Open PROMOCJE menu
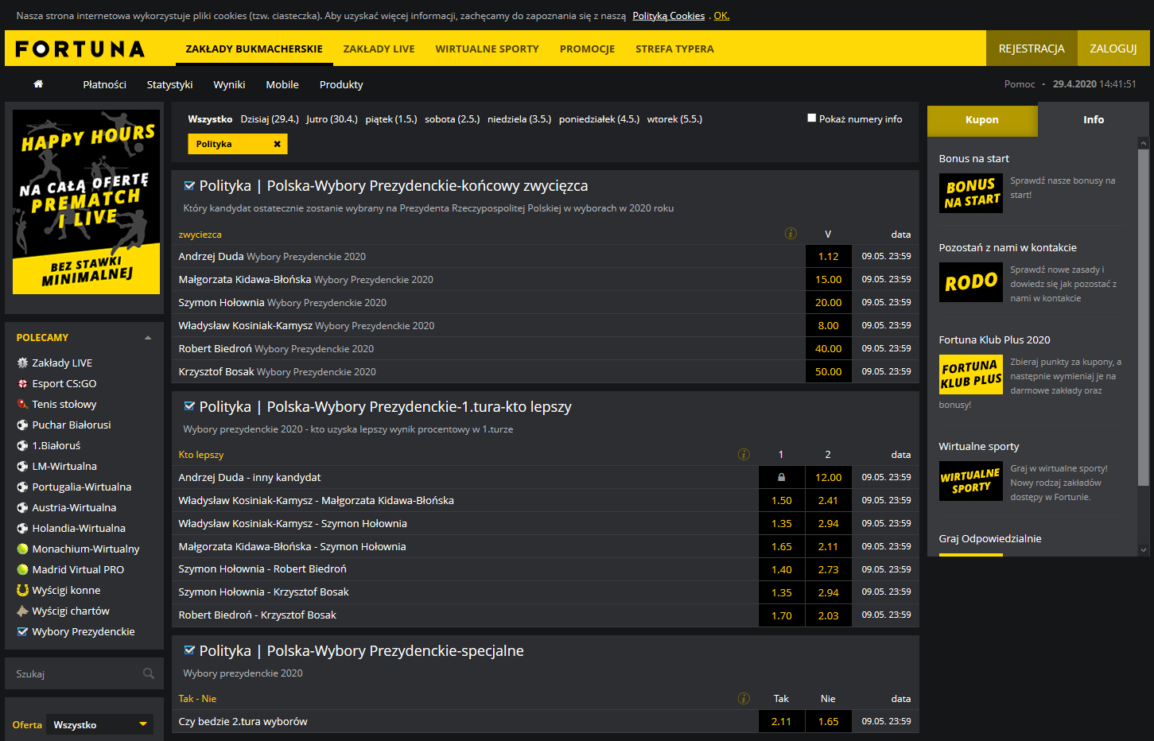1154x741 pixels. click(587, 48)
